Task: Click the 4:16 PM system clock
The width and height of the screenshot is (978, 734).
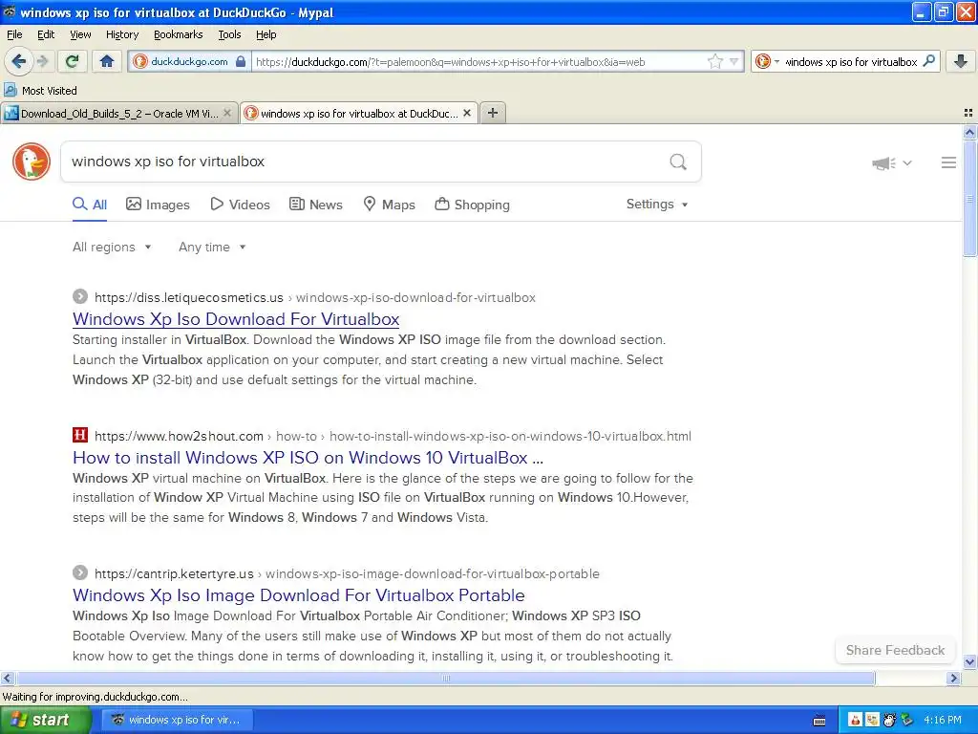Action: pyautogui.click(x=943, y=720)
